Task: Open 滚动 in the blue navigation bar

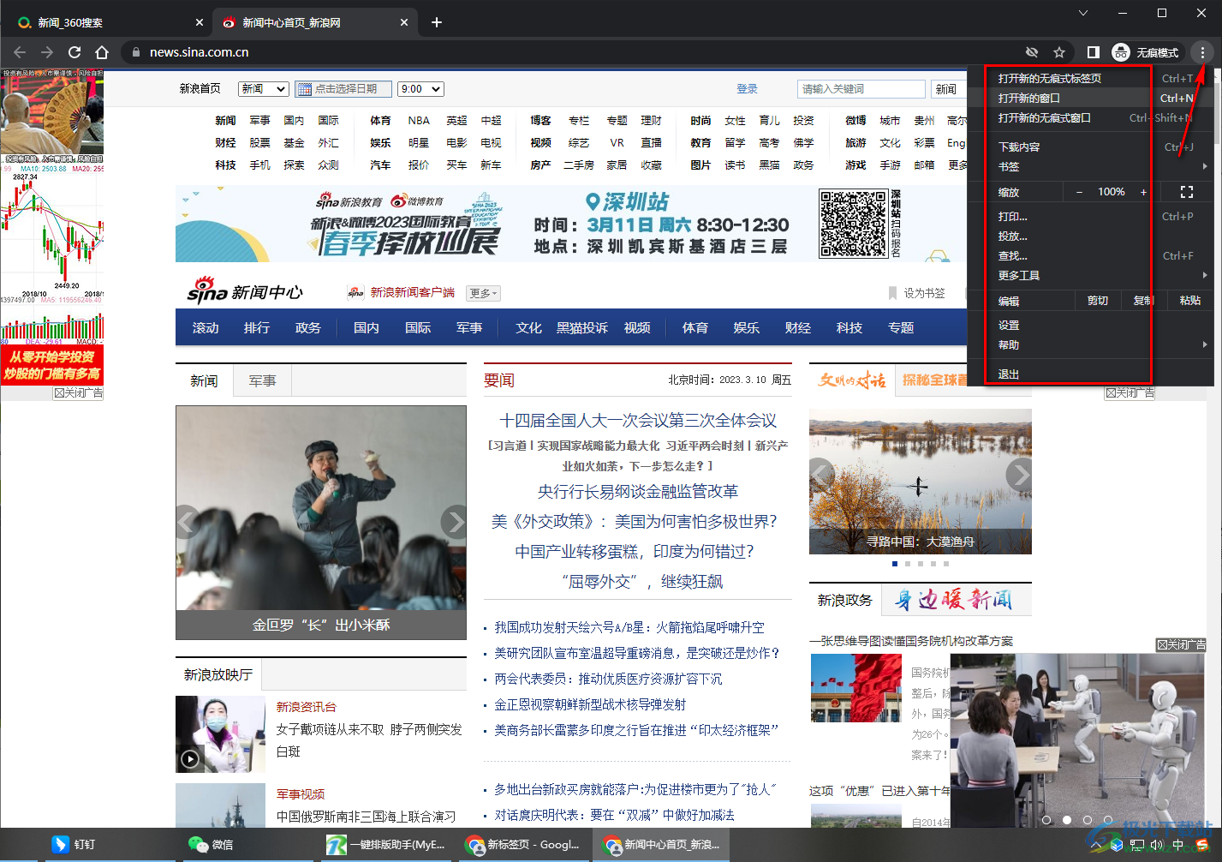Action: 206,327
